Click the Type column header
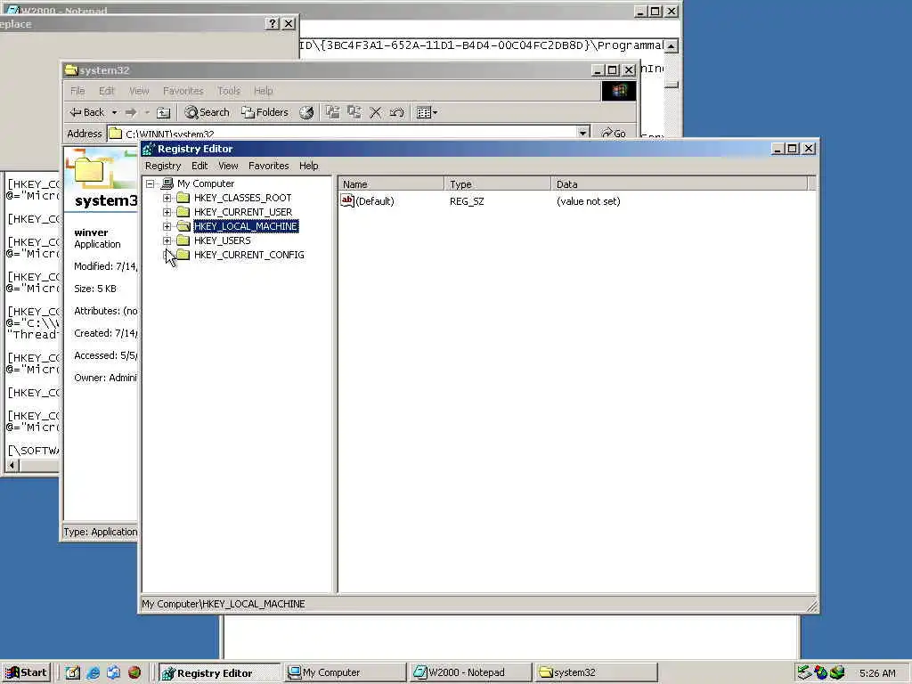The height and width of the screenshot is (684, 912). 497,184
